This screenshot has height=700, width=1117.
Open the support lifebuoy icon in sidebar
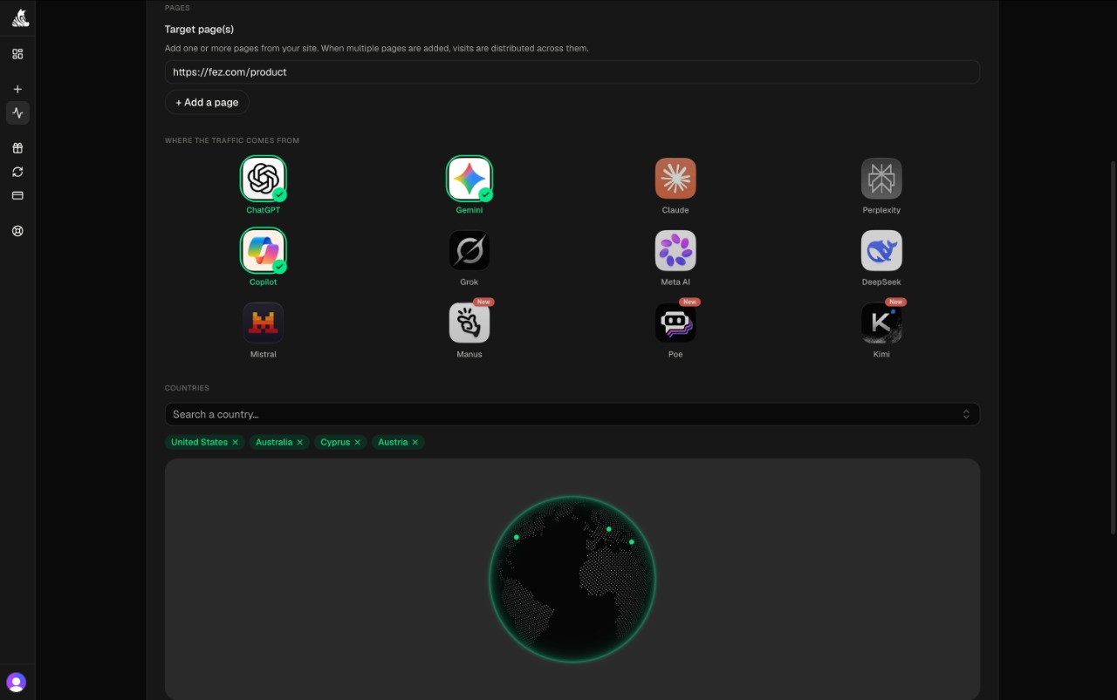tap(17, 231)
